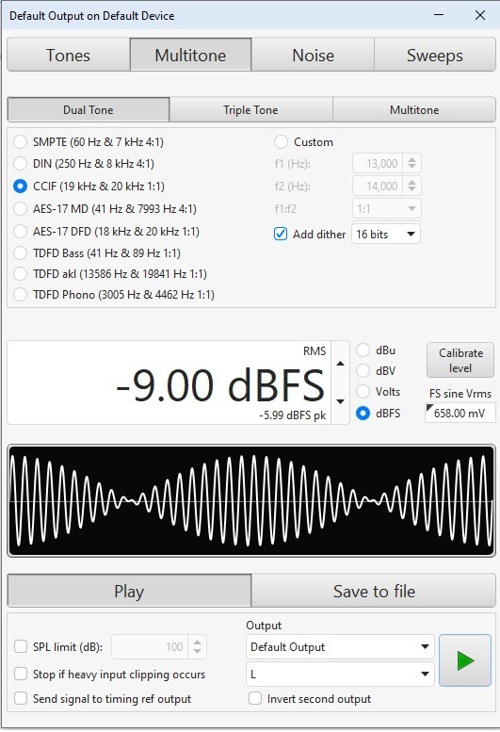Open the dither bit depth dropdown
This screenshot has width=500, height=732.
386,234
